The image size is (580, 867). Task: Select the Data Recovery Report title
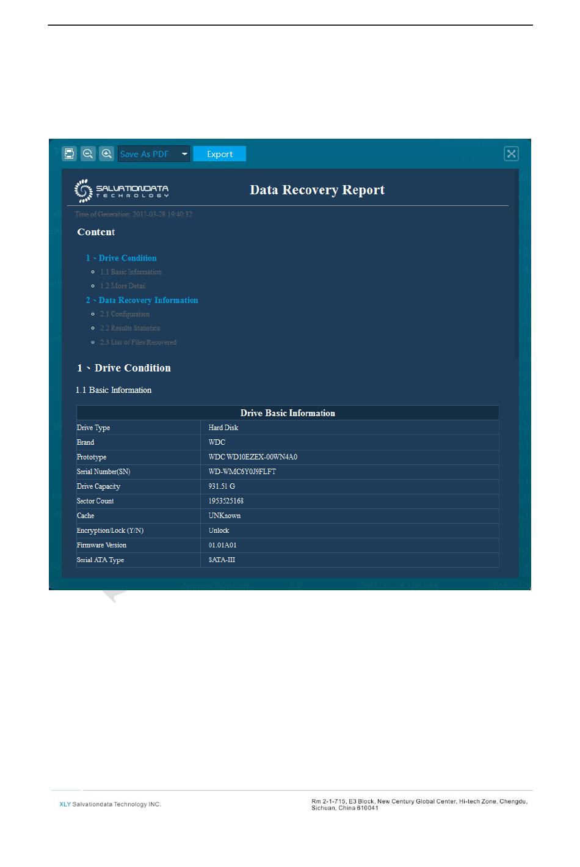click(317, 190)
